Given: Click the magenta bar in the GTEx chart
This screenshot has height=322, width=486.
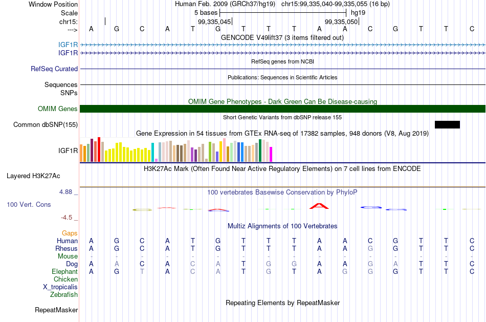Looking at the screenshot, I should click(271, 154).
